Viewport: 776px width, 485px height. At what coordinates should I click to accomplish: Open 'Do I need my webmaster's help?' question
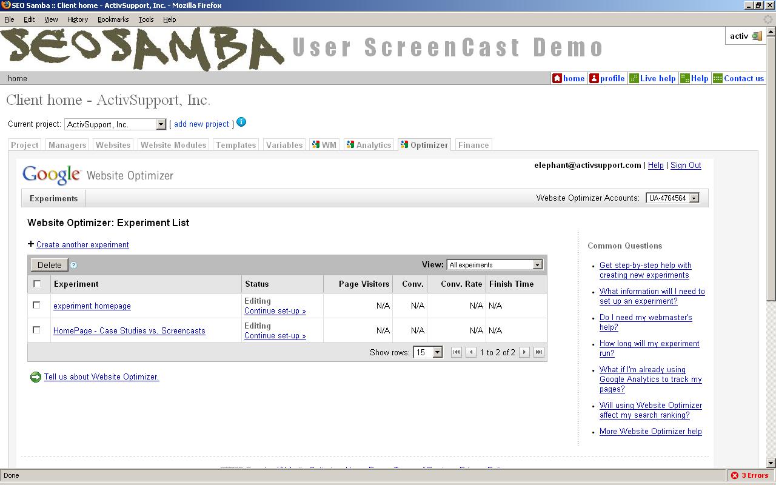(646, 323)
